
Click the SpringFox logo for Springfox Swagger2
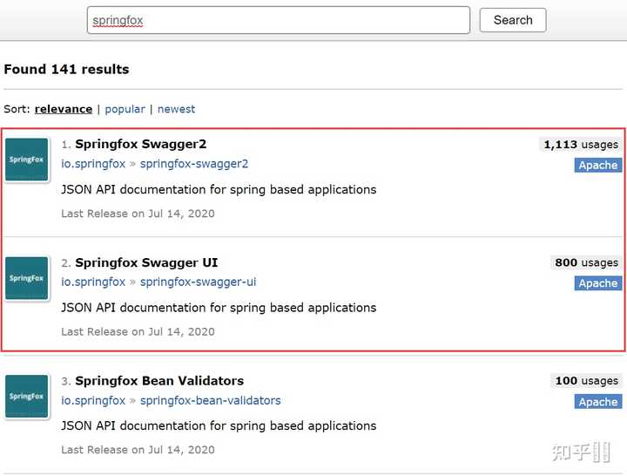click(x=27, y=160)
